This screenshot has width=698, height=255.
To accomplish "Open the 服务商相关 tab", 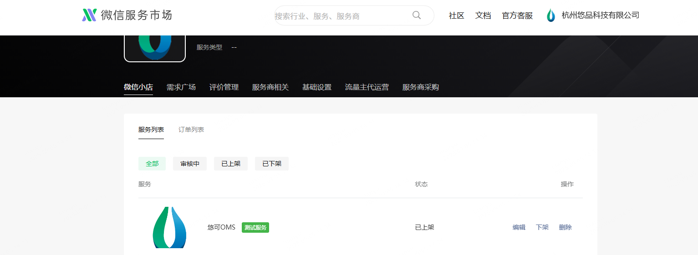I will pyautogui.click(x=270, y=87).
